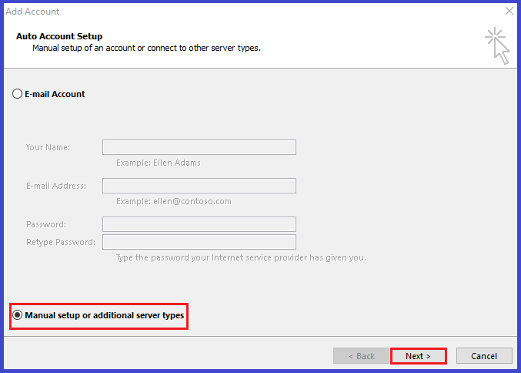Click the Add Account title bar text
Screen dimensions: 521x373
click(x=32, y=12)
